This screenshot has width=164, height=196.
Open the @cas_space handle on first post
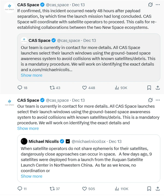click(x=57, y=5)
